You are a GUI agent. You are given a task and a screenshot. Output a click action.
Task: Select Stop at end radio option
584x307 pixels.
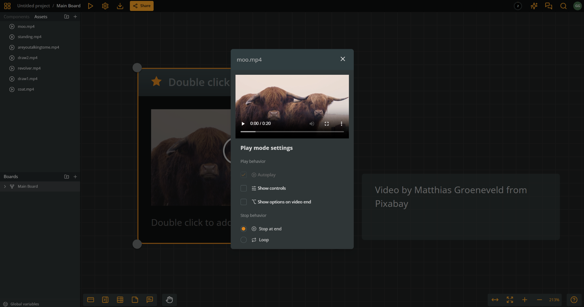(244, 229)
